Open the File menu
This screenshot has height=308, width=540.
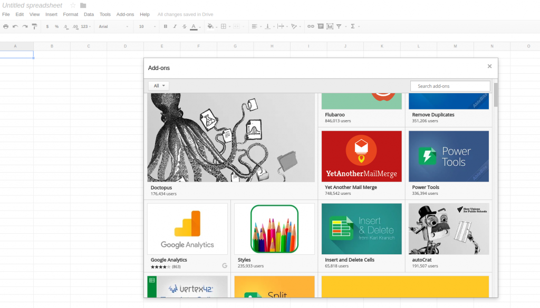pos(6,14)
